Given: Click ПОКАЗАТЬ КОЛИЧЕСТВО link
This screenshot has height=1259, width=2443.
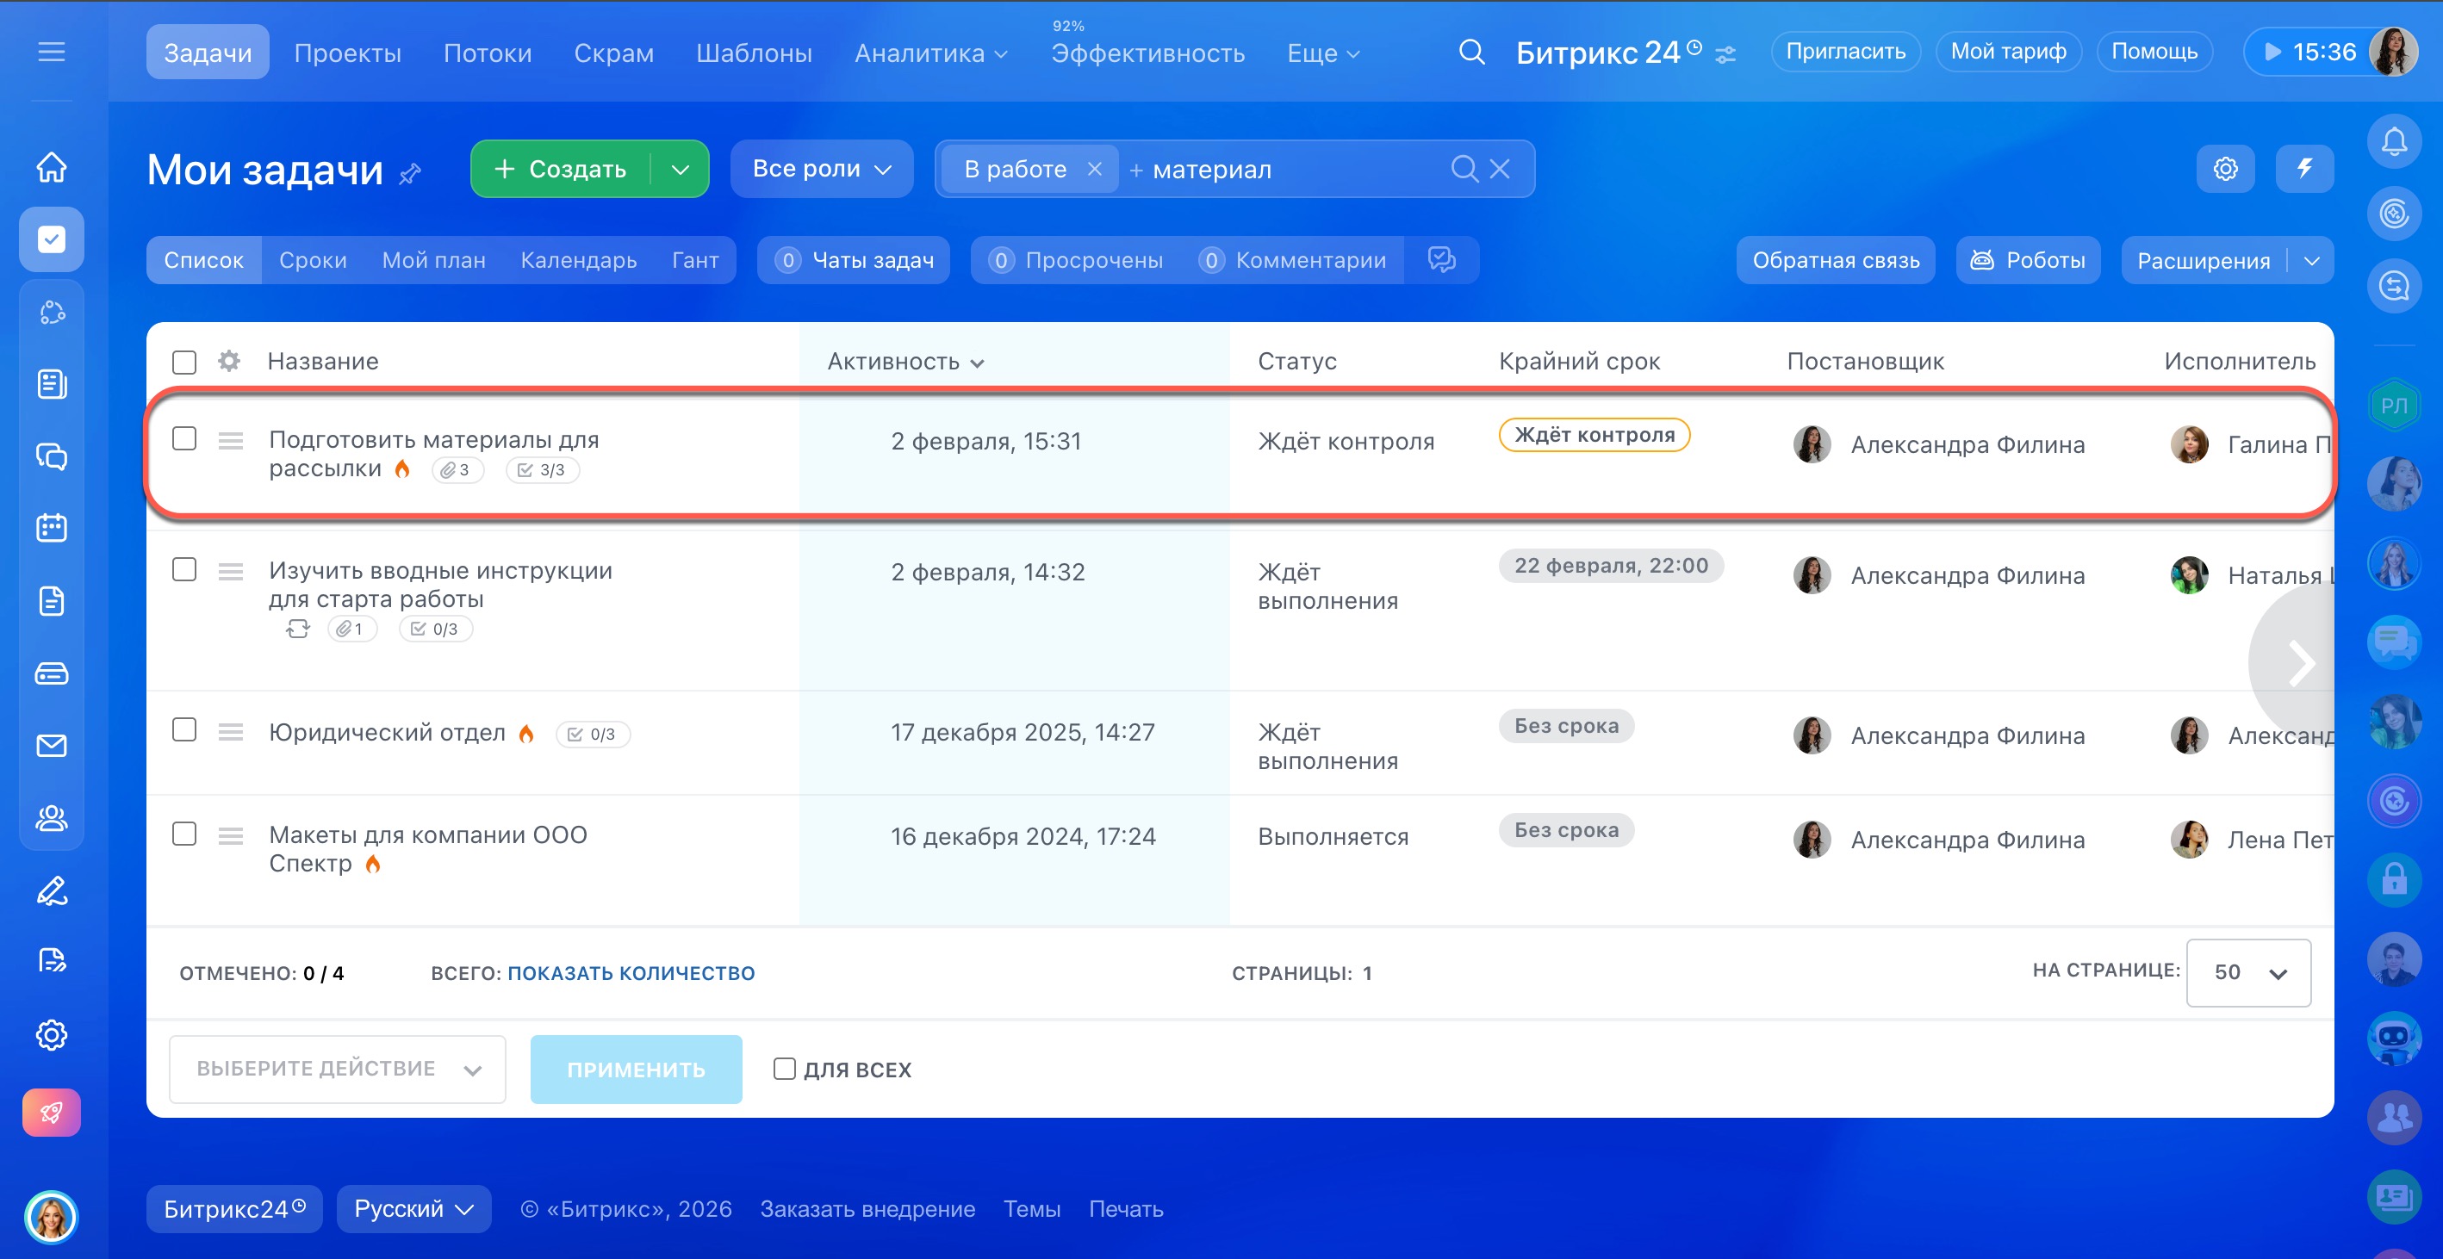Looking at the screenshot, I should click(631, 973).
